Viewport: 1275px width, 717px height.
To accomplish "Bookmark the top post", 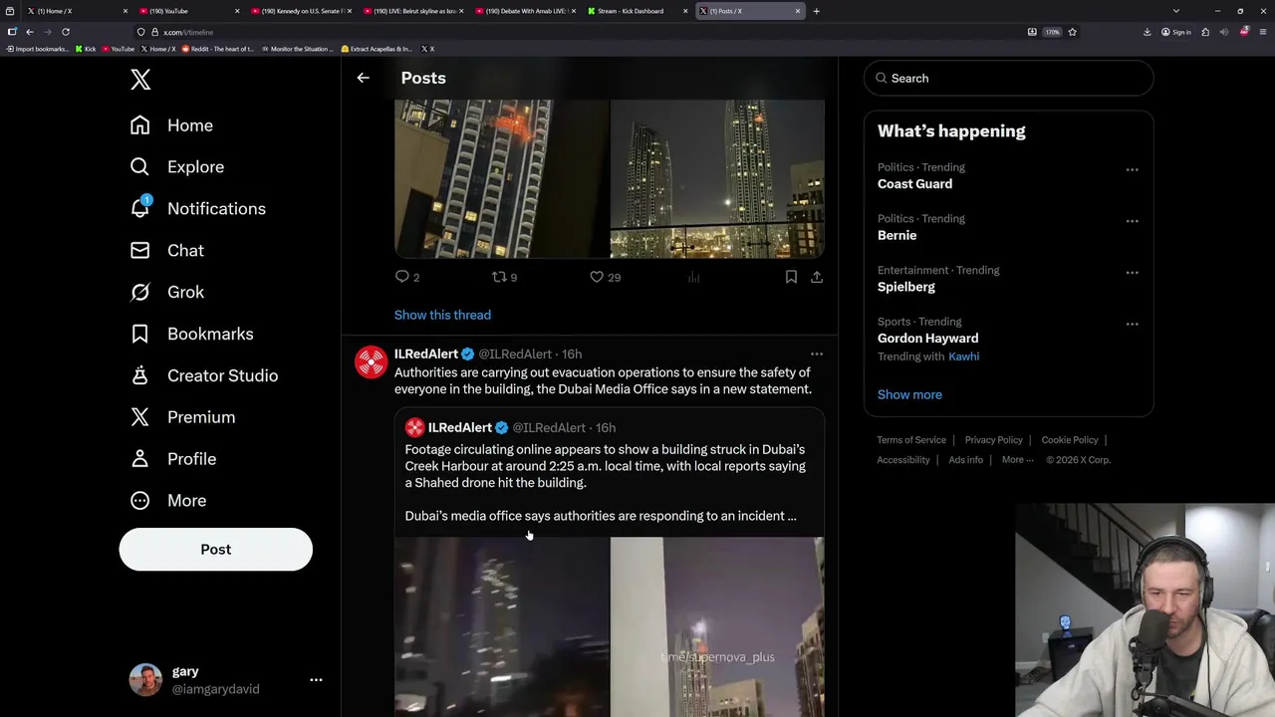I will pos(791,277).
